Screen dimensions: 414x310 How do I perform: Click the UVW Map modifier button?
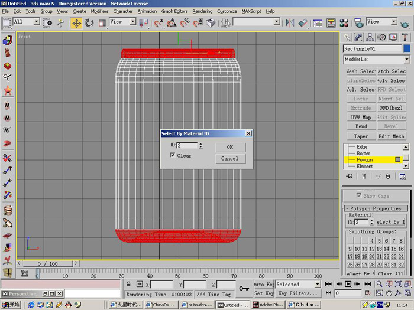coord(361,118)
